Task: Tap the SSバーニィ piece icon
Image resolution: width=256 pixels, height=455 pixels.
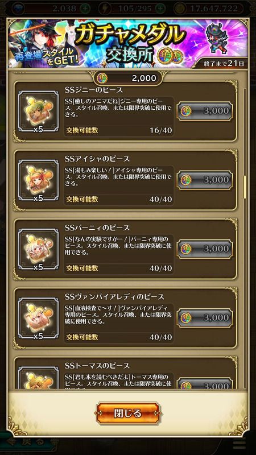Action: click(38, 249)
